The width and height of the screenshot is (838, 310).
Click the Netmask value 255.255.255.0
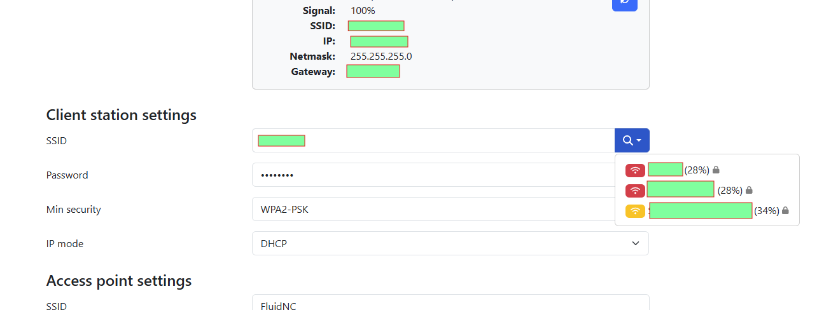[x=381, y=57]
